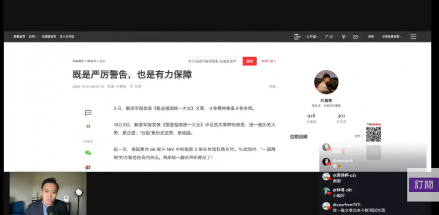Expand the 应用 dropdown in the top bar
Viewport: 439px width, 215px height.
click(x=33, y=36)
